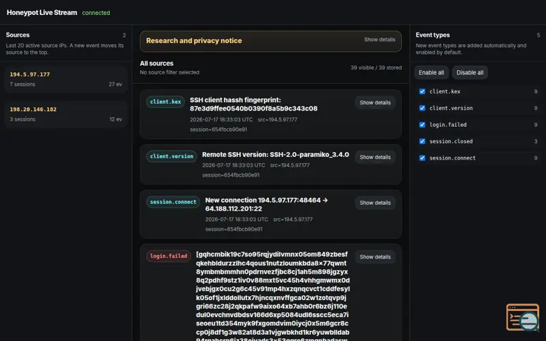
Task: Click the Sources panel heading
Action: point(18,35)
